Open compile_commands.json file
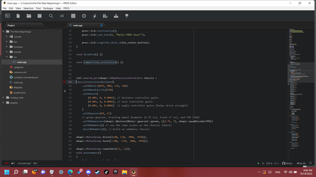Screen dimensions: 316x177 click(x=26, y=77)
